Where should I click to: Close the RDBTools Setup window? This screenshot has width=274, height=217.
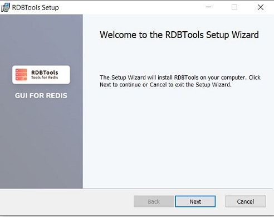(x=261, y=7)
